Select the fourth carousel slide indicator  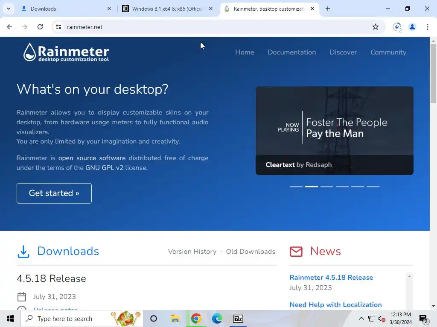(x=342, y=186)
